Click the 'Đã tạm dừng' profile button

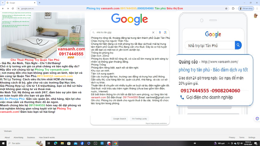click(246, 9)
